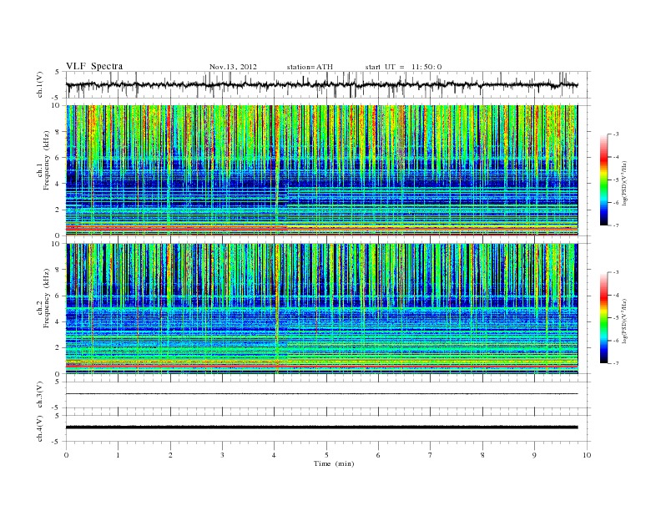661x511 pixels.
Task: Click the '8' tick on the time axis
Action: coord(482,455)
